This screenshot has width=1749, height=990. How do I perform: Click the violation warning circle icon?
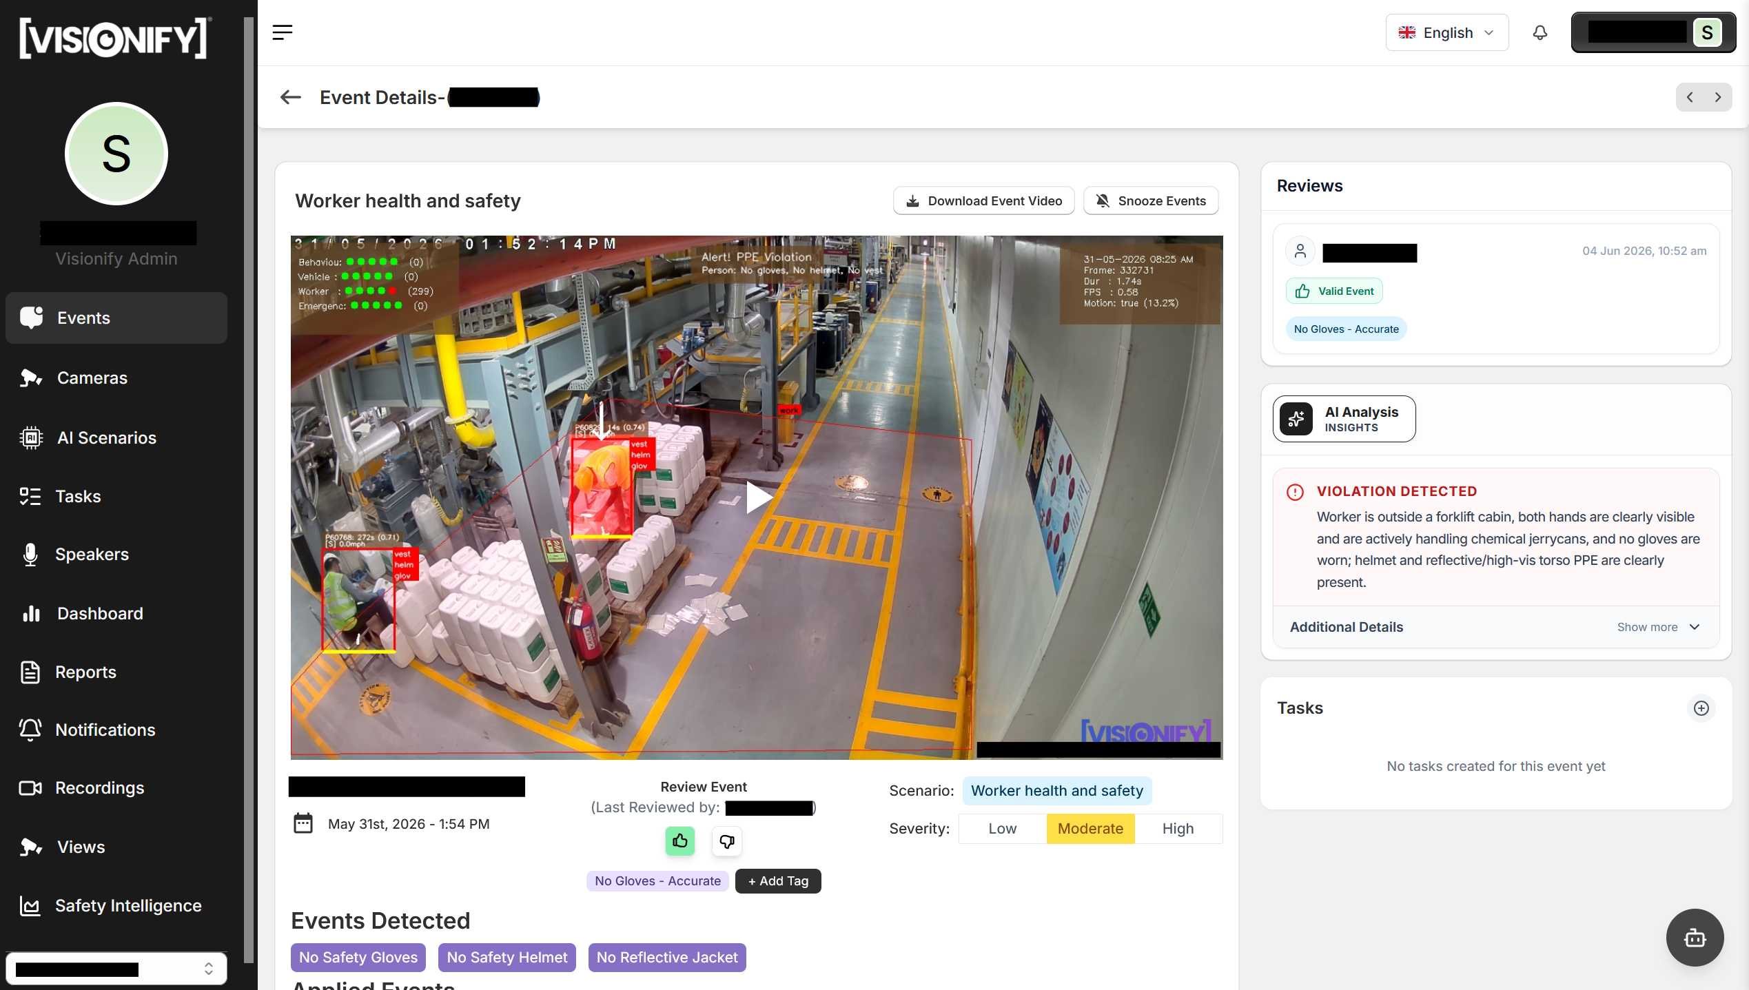point(1295,492)
